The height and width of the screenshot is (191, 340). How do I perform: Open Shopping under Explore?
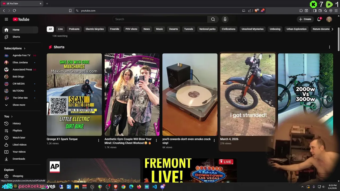pos(20,176)
